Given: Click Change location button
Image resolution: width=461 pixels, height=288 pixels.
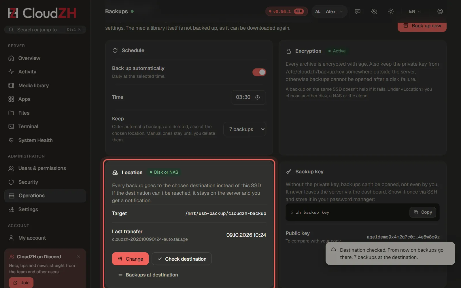Looking at the screenshot, I should 130,259.
